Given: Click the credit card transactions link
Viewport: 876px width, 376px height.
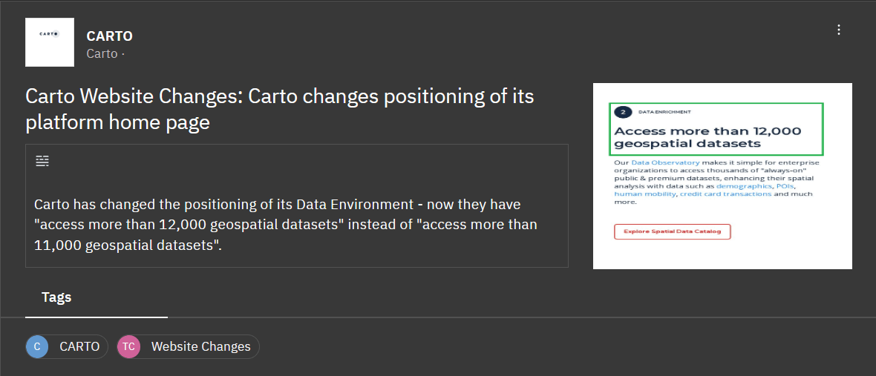Looking at the screenshot, I should click(x=726, y=194).
